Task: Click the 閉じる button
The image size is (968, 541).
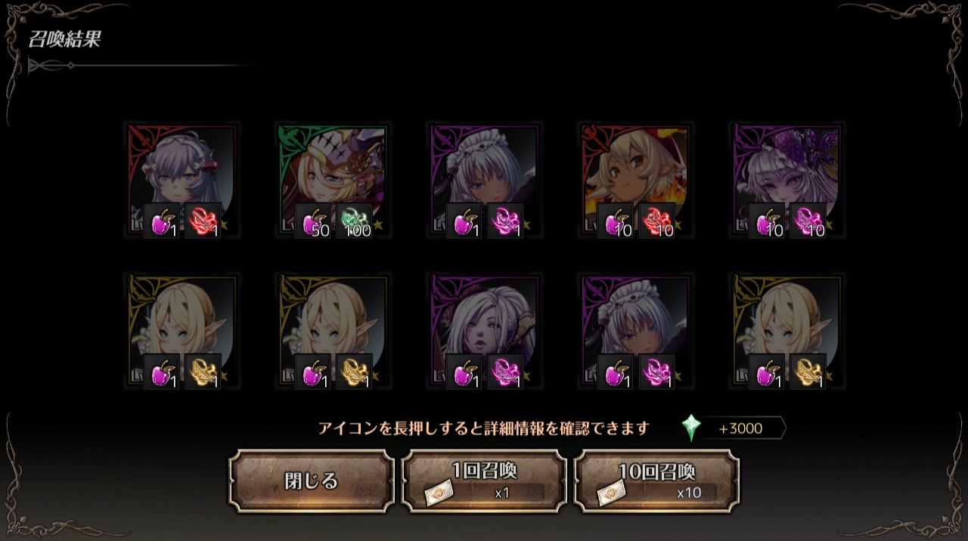Action: pyautogui.click(x=312, y=481)
